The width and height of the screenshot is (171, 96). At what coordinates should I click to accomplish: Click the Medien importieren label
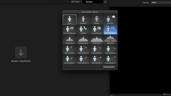tap(21, 61)
